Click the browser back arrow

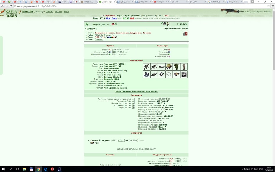2,6
